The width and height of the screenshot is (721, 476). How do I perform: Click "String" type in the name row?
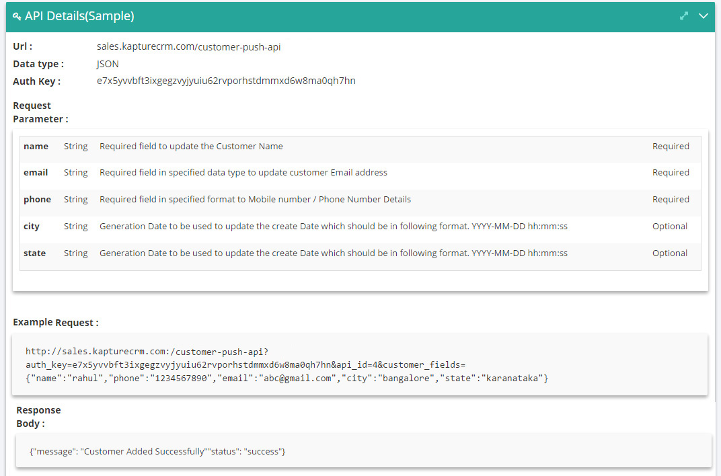tap(76, 147)
